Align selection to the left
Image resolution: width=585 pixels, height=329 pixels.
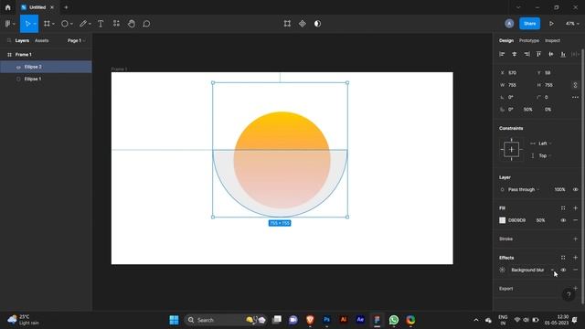pyautogui.click(x=502, y=54)
